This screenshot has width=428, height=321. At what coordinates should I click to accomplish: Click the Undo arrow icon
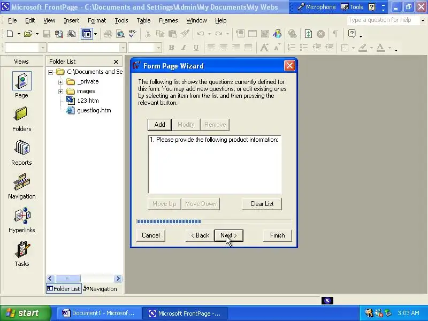[x=201, y=34]
